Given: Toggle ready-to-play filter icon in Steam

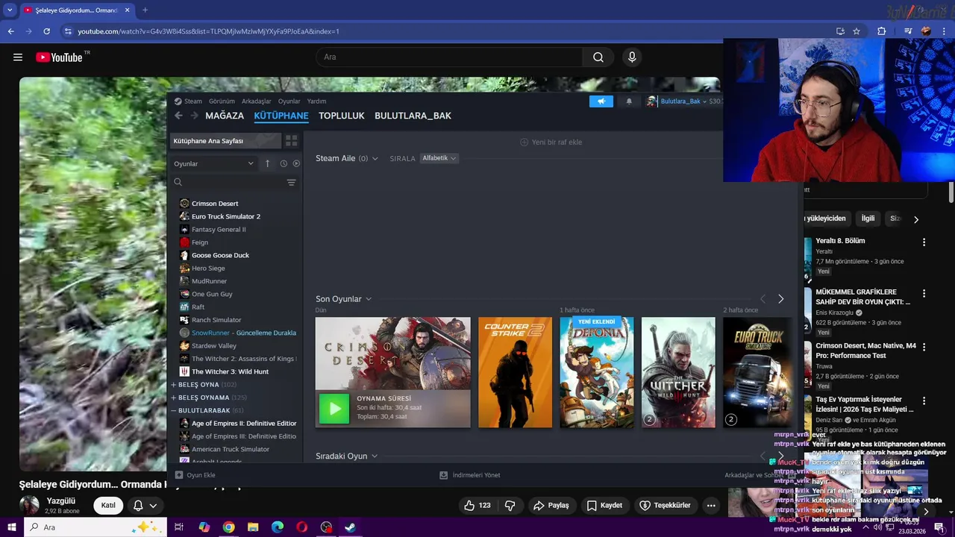Looking at the screenshot, I should click(296, 163).
